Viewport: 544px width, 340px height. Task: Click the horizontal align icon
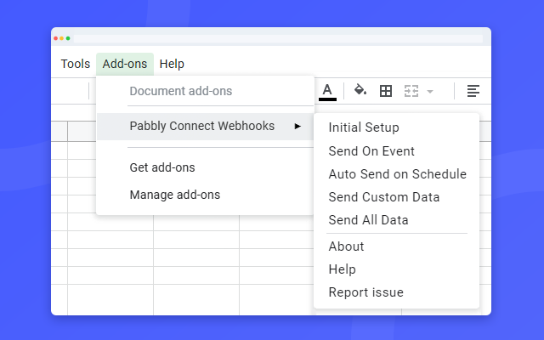click(473, 91)
